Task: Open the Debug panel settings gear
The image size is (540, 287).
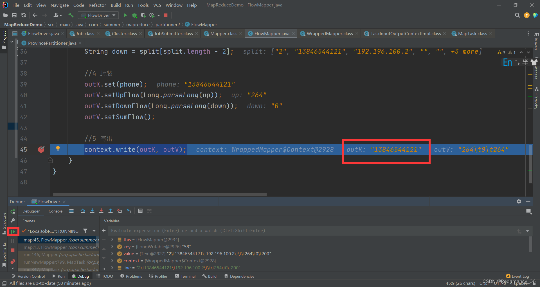Action: (519, 201)
